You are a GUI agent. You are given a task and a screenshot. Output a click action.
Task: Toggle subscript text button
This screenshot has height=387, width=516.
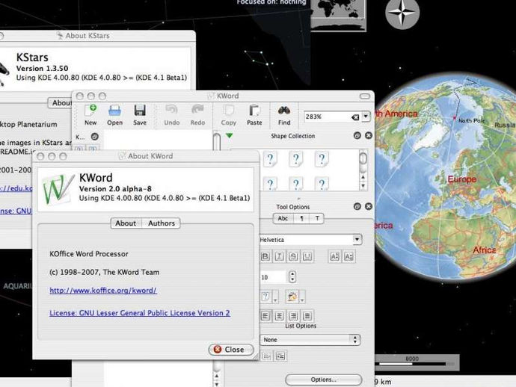[348, 256]
